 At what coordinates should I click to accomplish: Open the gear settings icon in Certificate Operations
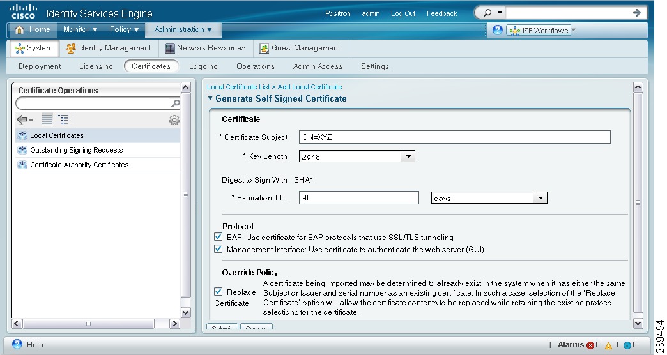click(174, 120)
